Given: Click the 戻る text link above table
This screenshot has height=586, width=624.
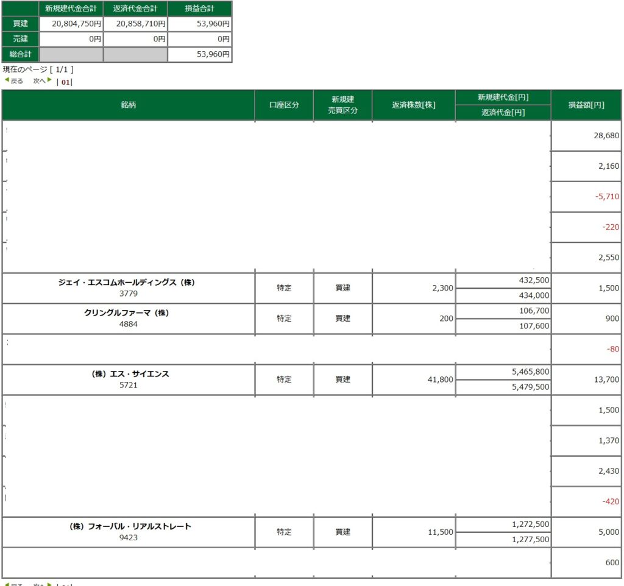Looking at the screenshot, I should 17,81.
